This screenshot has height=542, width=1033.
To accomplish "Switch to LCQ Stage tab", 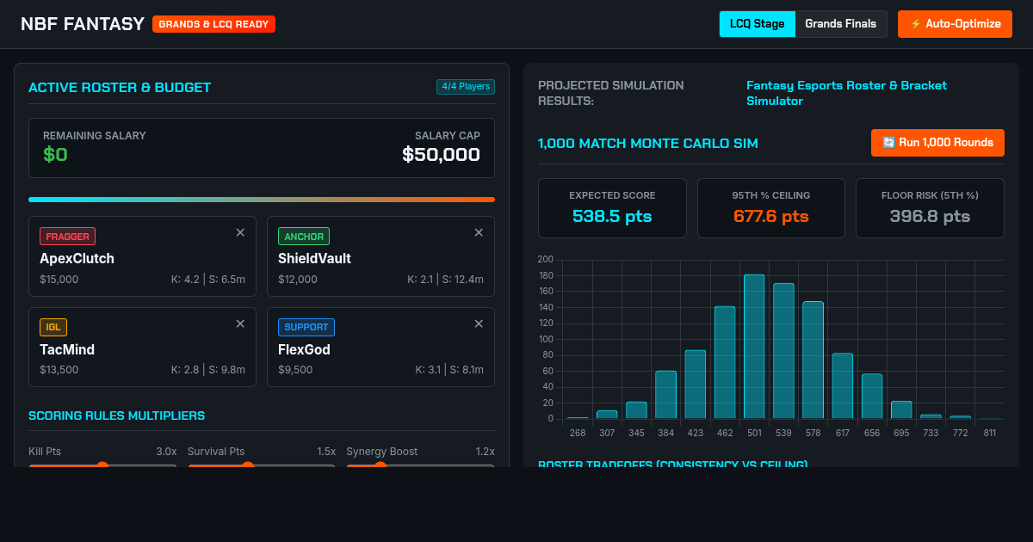I will coord(757,24).
